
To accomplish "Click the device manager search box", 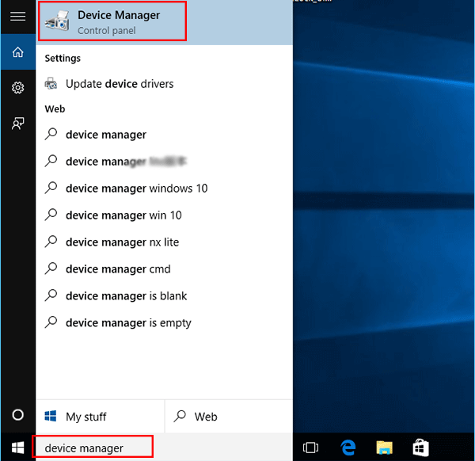I will pyautogui.click(x=91, y=448).
